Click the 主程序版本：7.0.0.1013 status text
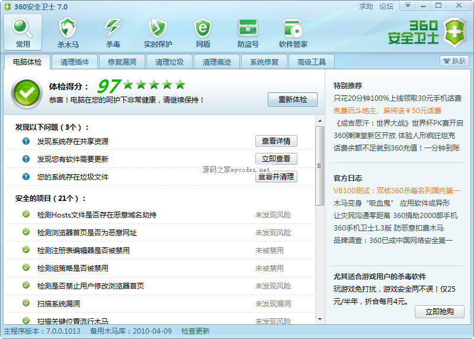 tap(42, 331)
